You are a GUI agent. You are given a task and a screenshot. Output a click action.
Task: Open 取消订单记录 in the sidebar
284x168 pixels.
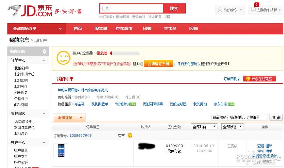[x=24, y=127]
